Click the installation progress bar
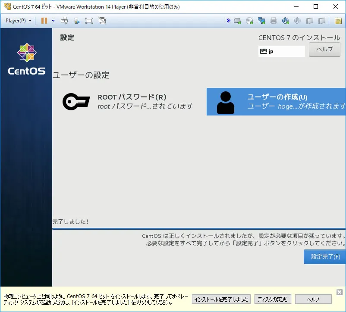This screenshot has height=312, width=346. 199,229
